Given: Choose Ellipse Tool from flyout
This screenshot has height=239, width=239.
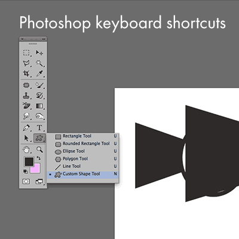Looking at the screenshot, I should click(x=82, y=151).
